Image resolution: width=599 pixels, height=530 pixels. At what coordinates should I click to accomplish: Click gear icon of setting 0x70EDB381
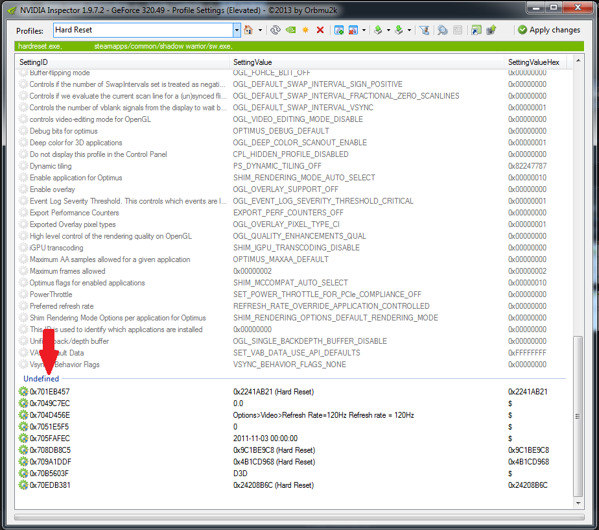[x=24, y=485]
